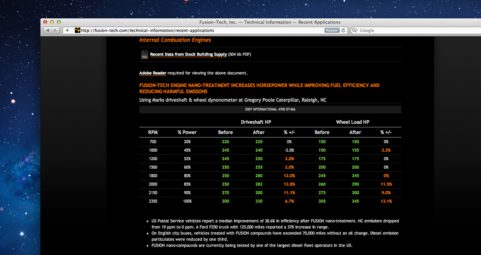Image resolution: width=481 pixels, height=255 pixels.
Task: Open Recent Data from Stock Building Supply link
Action: [x=188, y=55]
